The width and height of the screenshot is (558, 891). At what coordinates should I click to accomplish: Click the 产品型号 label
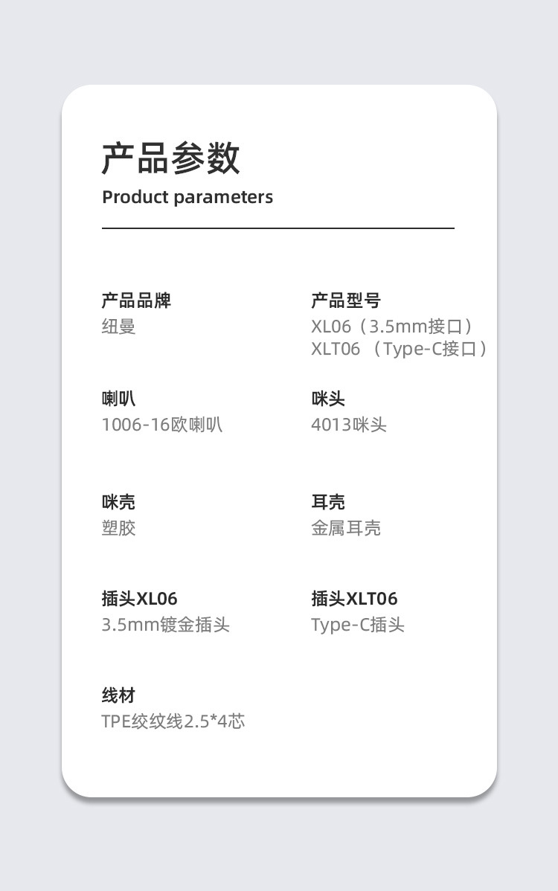click(x=346, y=300)
